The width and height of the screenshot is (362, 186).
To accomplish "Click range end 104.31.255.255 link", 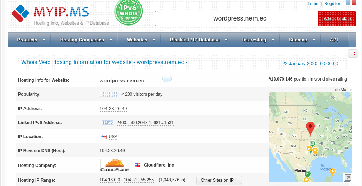I will (139, 180).
